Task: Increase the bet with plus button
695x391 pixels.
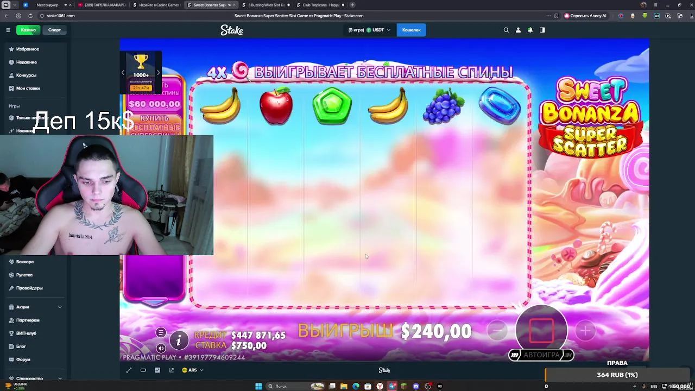Action: tap(585, 330)
